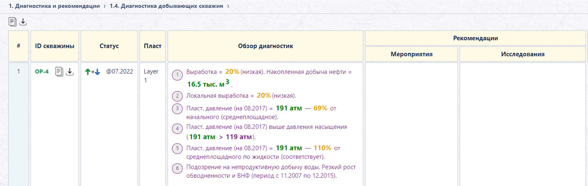588x186 pixels.
Task: Click the 'Обзор диагностик' column header
Action: 265,46
